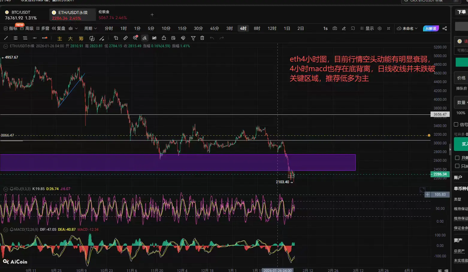
Task: Open the 多窗 multi-window layout
Action: (43, 28)
